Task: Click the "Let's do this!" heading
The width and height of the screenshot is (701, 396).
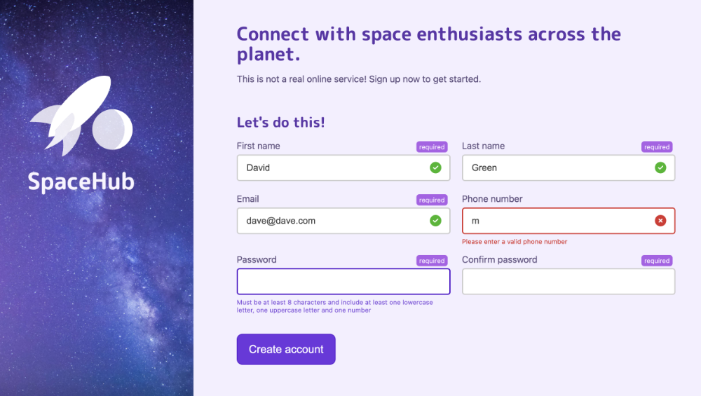Action: pos(281,123)
